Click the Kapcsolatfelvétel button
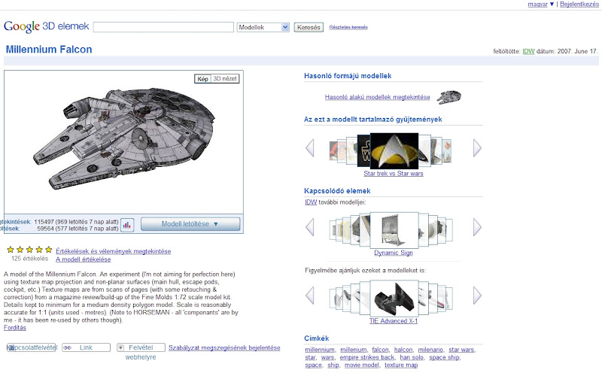Screen dimensions: 602x379 (32, 347)
